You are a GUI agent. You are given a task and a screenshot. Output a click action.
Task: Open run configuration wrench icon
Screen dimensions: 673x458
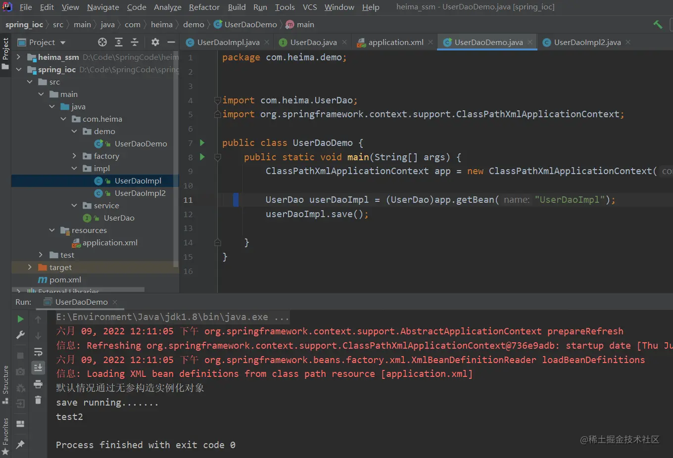point(20,335)
